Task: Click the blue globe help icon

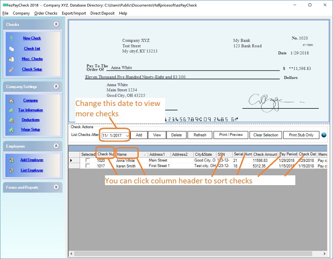Action: pos(324,135)
